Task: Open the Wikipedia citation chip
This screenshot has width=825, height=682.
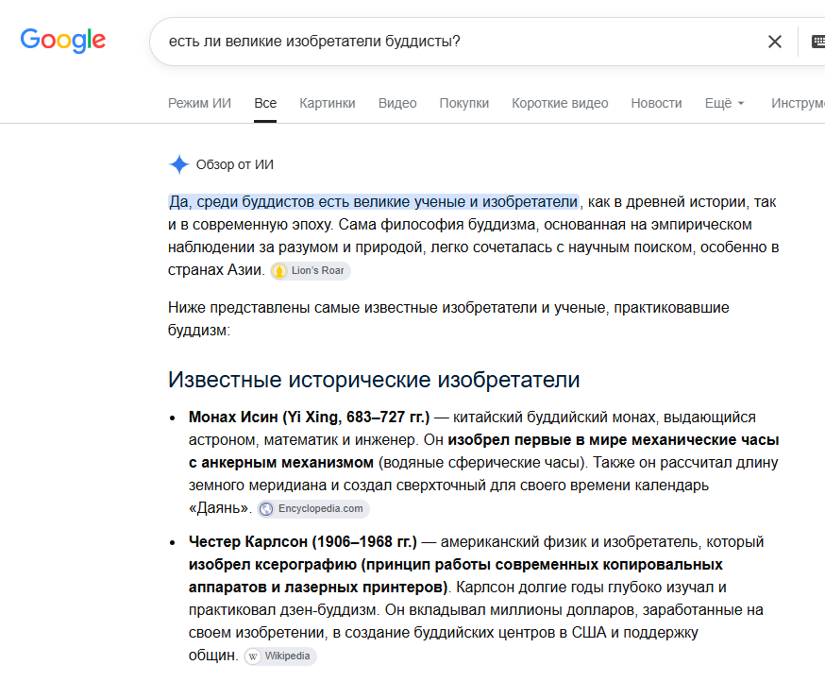Action: [280, 656]
